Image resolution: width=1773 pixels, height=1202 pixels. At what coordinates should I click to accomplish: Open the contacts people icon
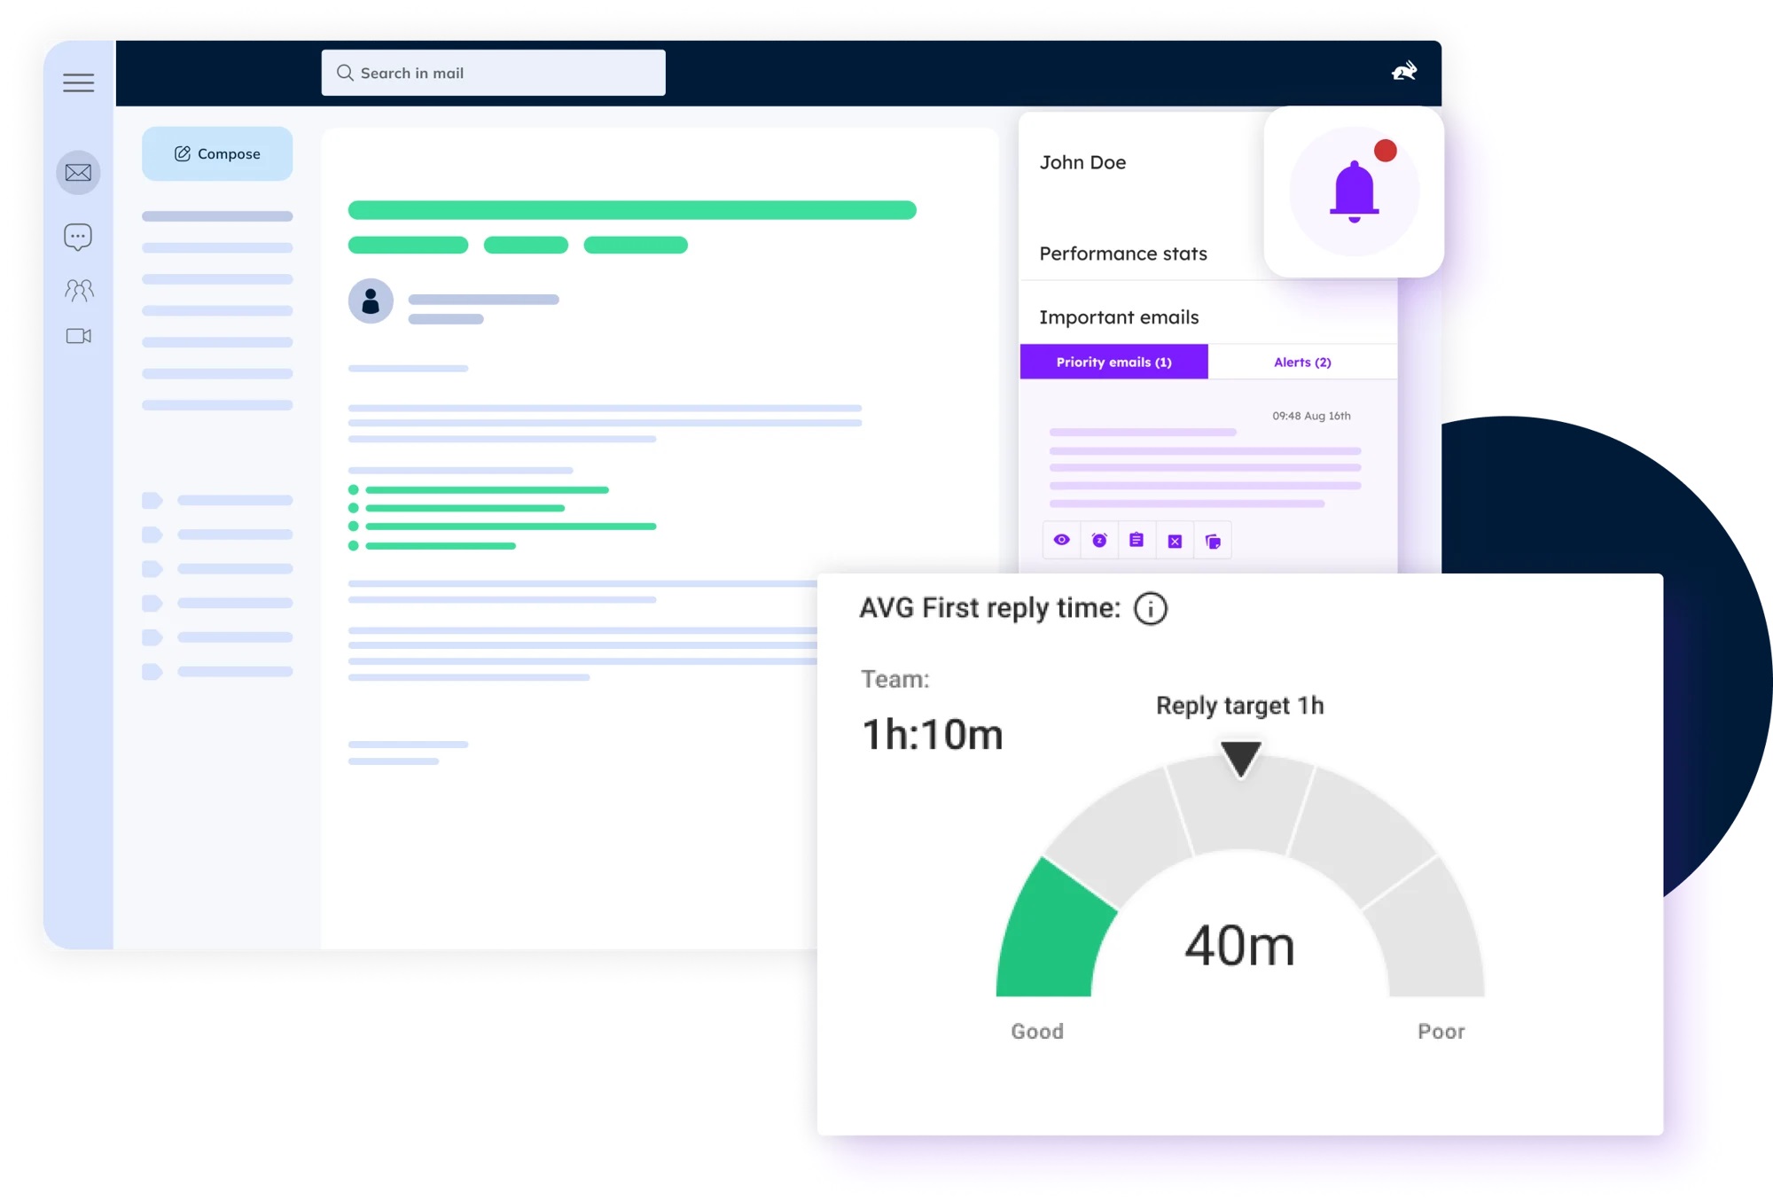[78, 290]
